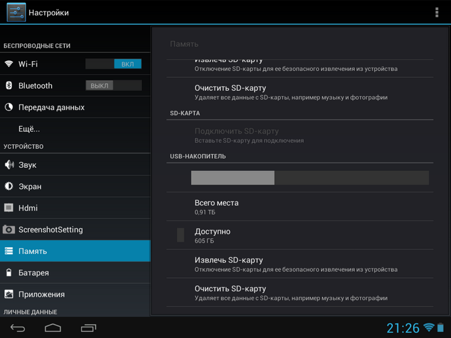Screen dimensions: 451x338
Task: Tap the speaker icon next to Звук
Action: click(9, 165)
